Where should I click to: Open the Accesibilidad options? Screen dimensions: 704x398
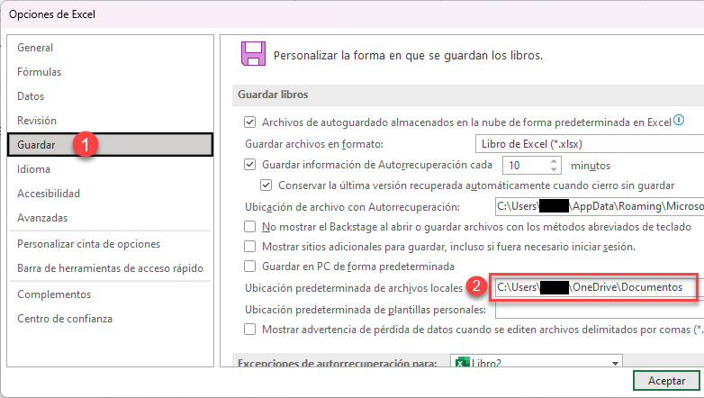click(x=49, y=194)
